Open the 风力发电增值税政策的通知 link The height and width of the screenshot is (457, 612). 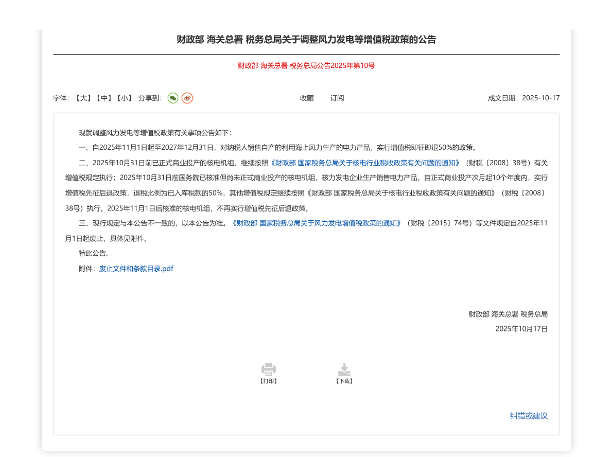(x=316, y=223)
